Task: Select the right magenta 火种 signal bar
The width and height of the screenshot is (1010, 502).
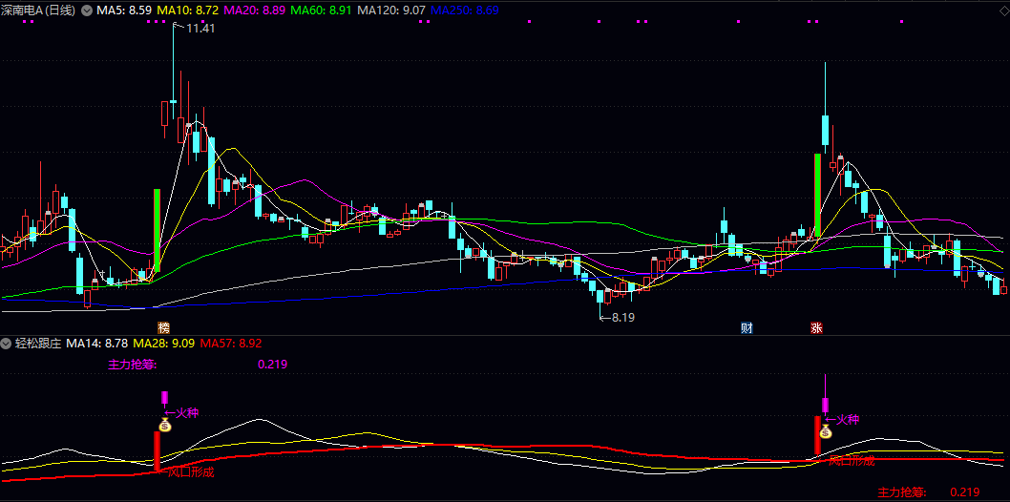Action: [x=825, y=405]
